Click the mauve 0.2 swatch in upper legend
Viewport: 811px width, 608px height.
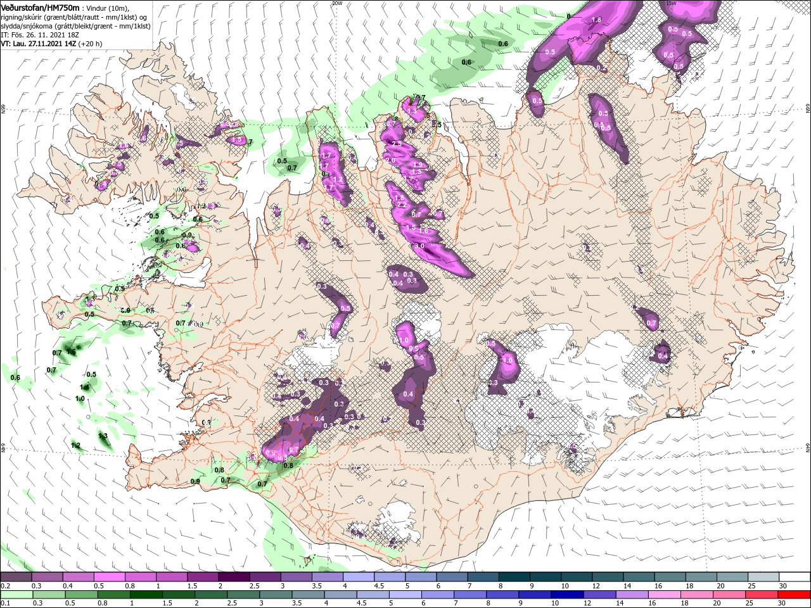coord(16,577)
